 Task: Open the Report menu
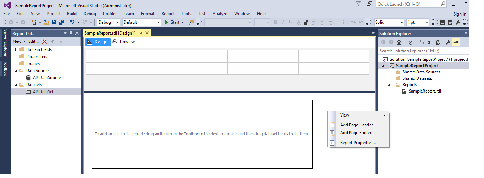click(x=168, y=14)
